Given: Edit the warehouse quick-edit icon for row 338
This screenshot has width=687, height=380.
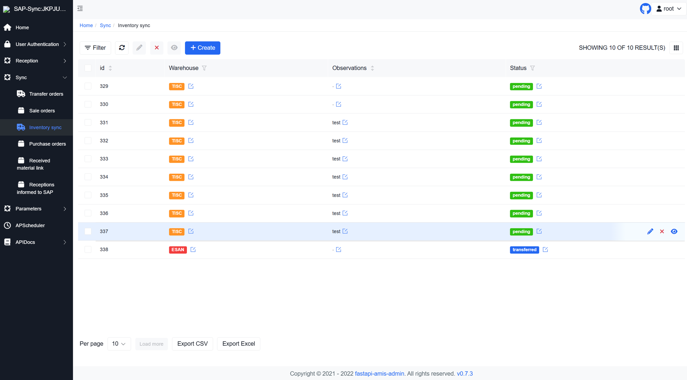Looking at the screenshot, I should (x=193, y=249).
